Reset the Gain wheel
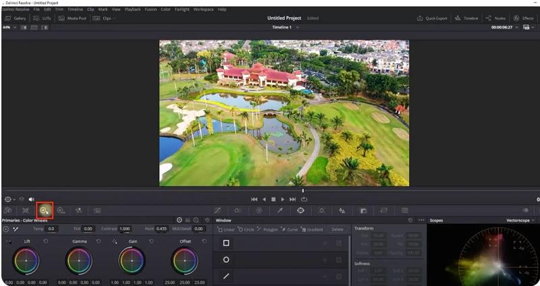 click(x=151, y=241)
